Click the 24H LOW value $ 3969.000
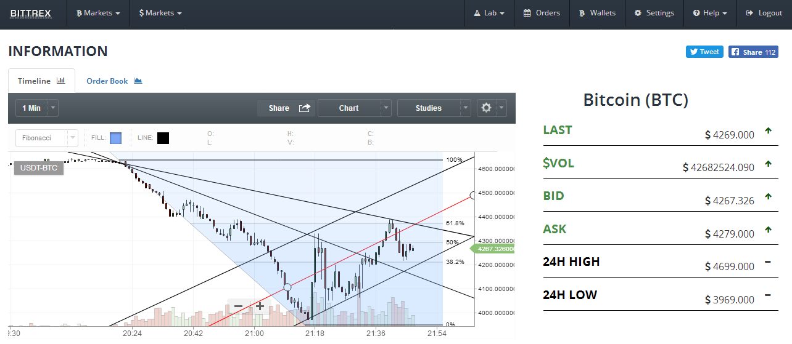Viewport: 792px width, 344px height. [x=729, y=300]
